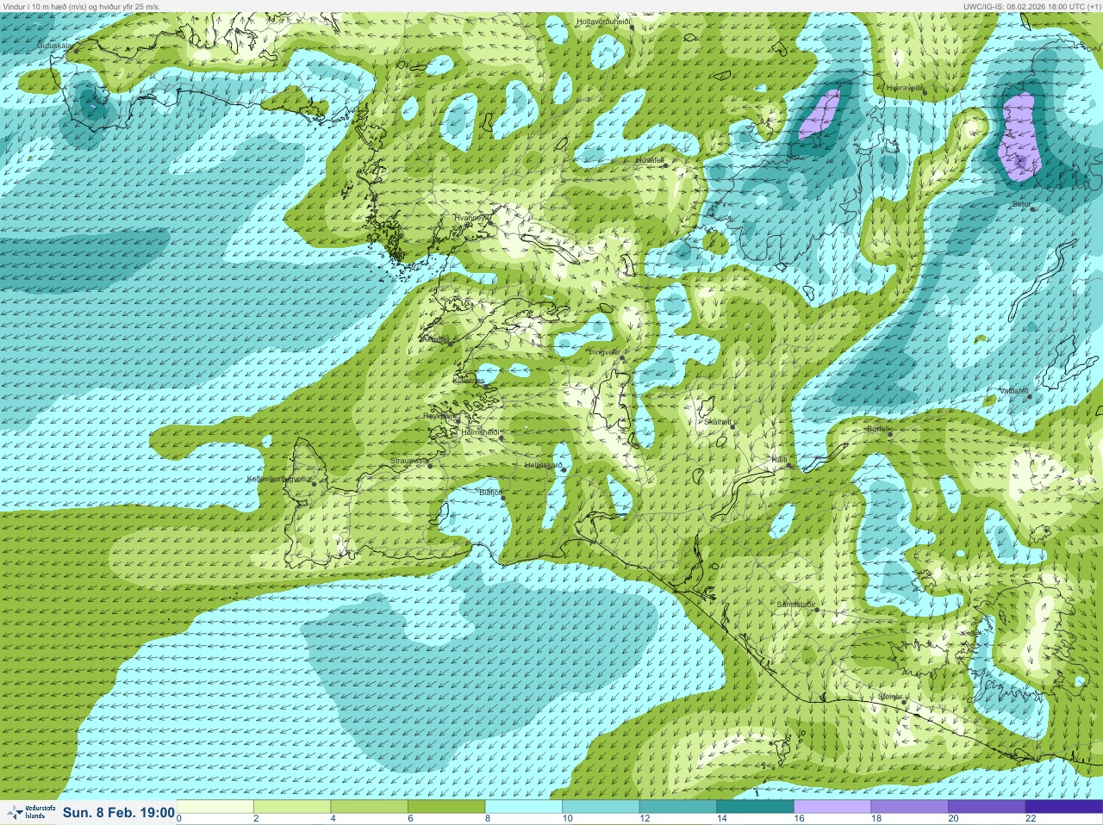The height and width of the screenshot is (825, 1103).
Task: Click the Hólmsheiði station label
Action: [481, 432]
